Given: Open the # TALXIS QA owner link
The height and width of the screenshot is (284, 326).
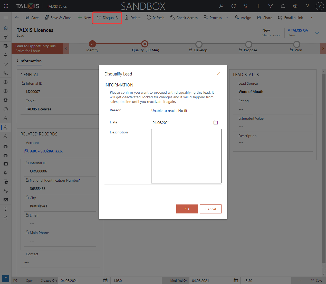Looking at the screenshot, I should (x=298, y=30).
